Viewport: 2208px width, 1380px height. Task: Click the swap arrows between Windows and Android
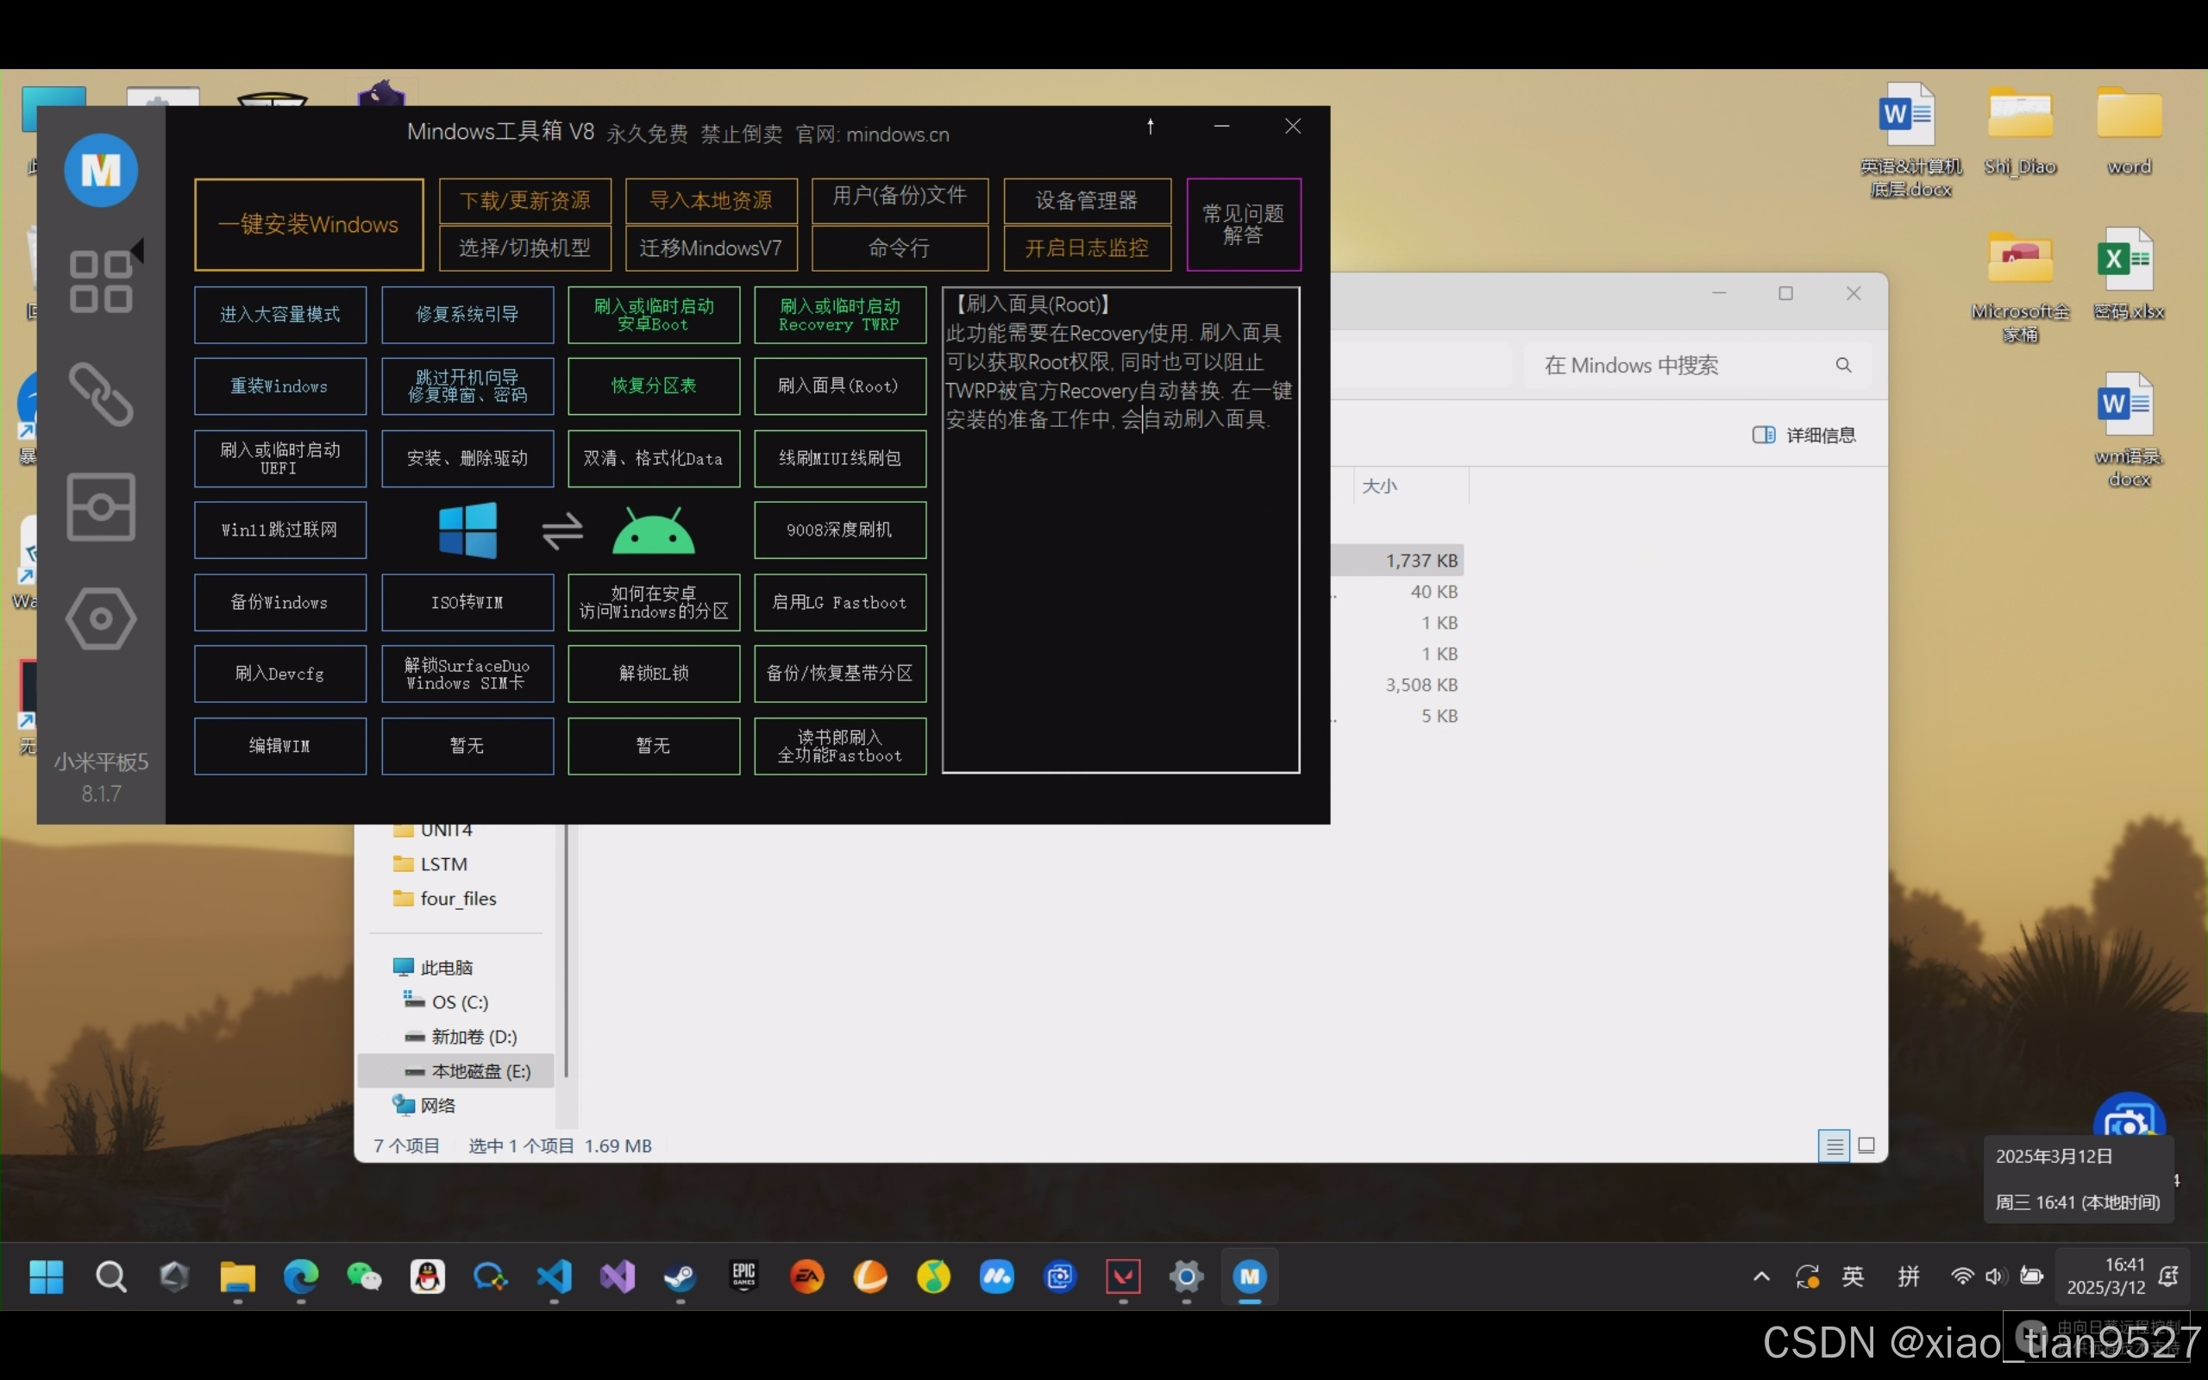click(562, 530)
